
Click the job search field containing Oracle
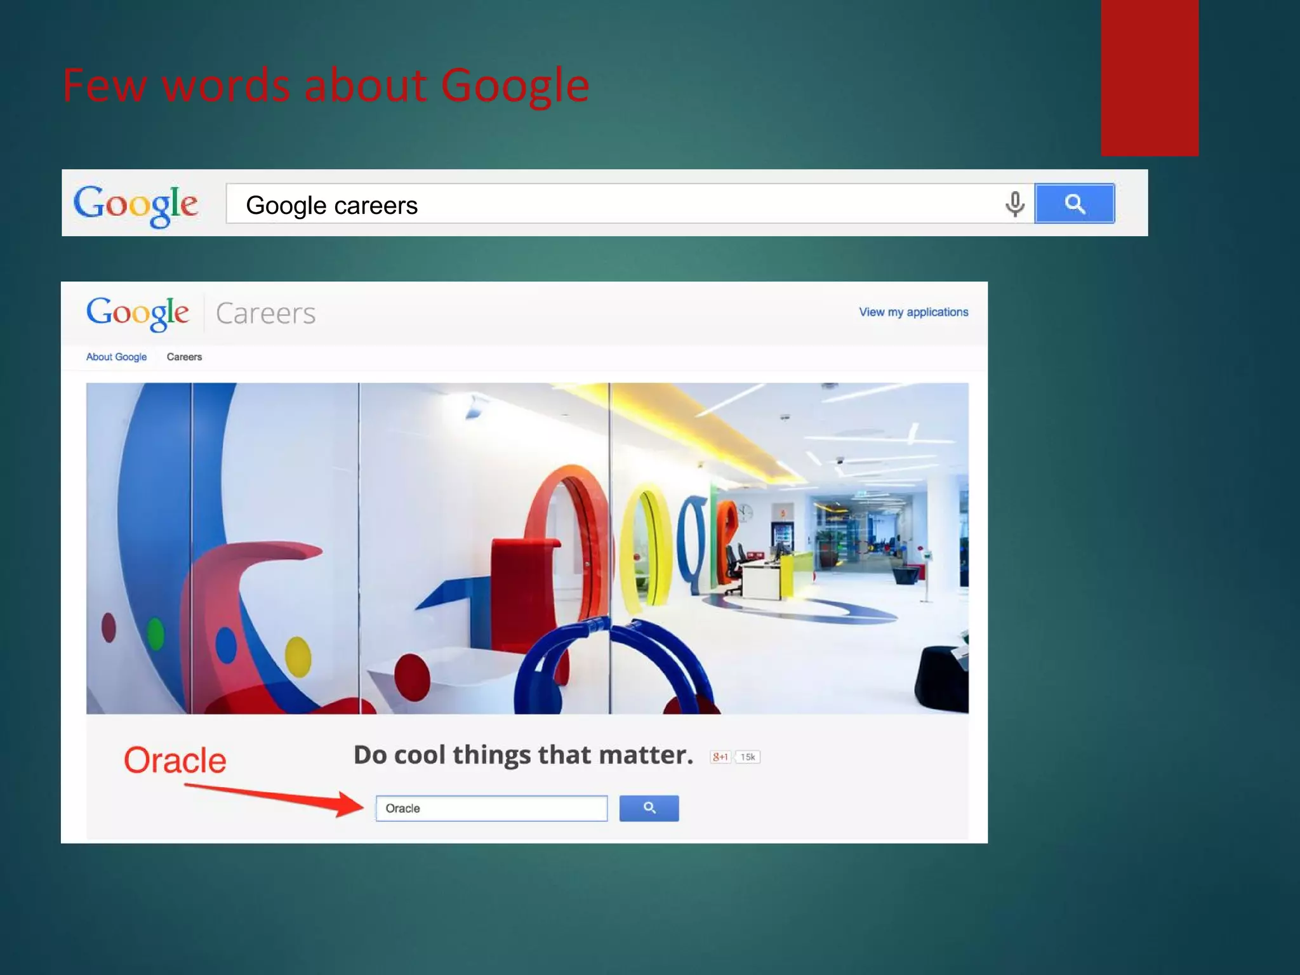click(x=491, y=808)
